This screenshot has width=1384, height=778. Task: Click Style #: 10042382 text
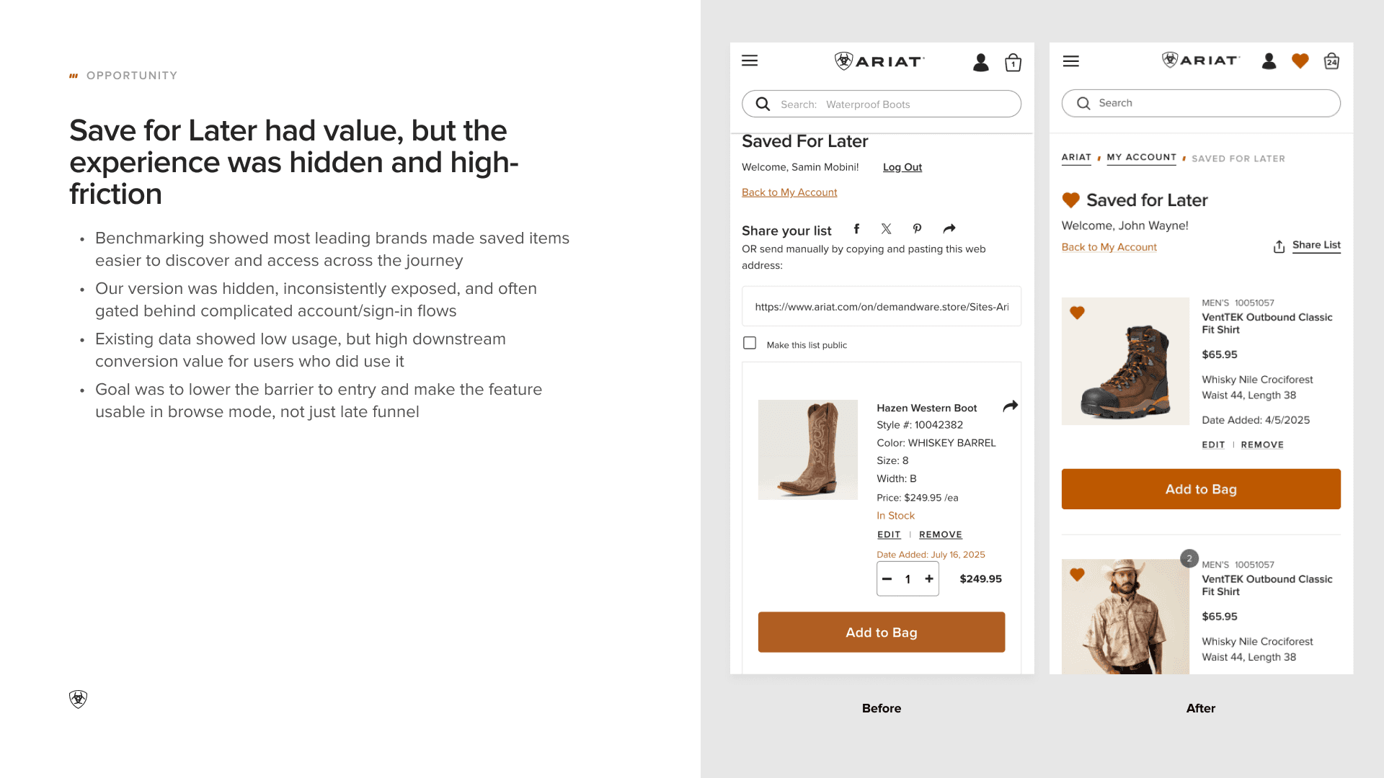click(920, 425)
